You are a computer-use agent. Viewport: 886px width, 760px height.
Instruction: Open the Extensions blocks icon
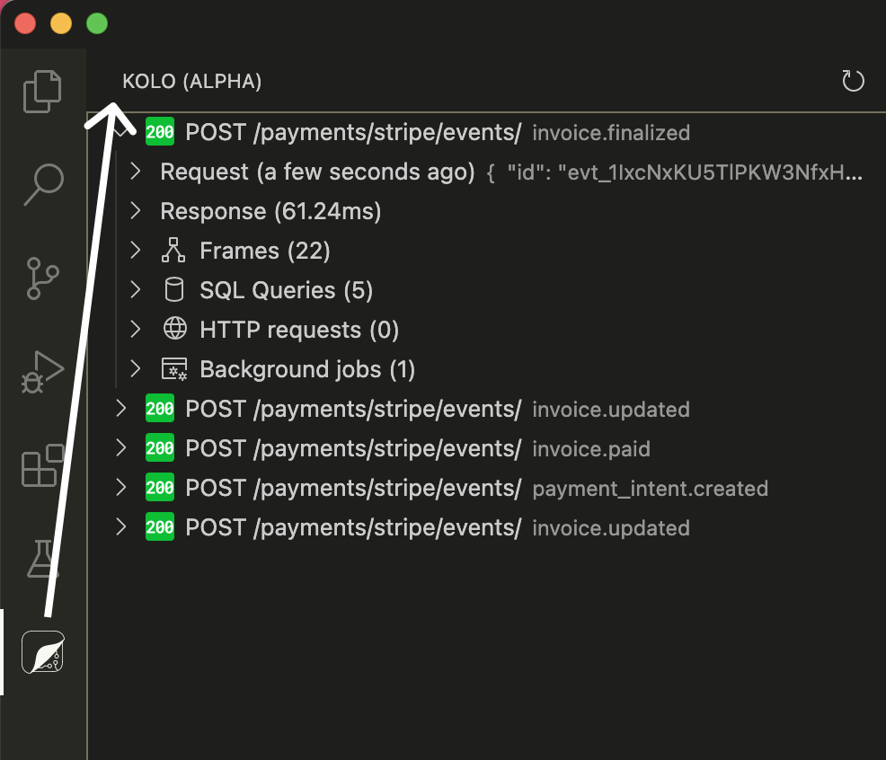[x=43, y=465]
